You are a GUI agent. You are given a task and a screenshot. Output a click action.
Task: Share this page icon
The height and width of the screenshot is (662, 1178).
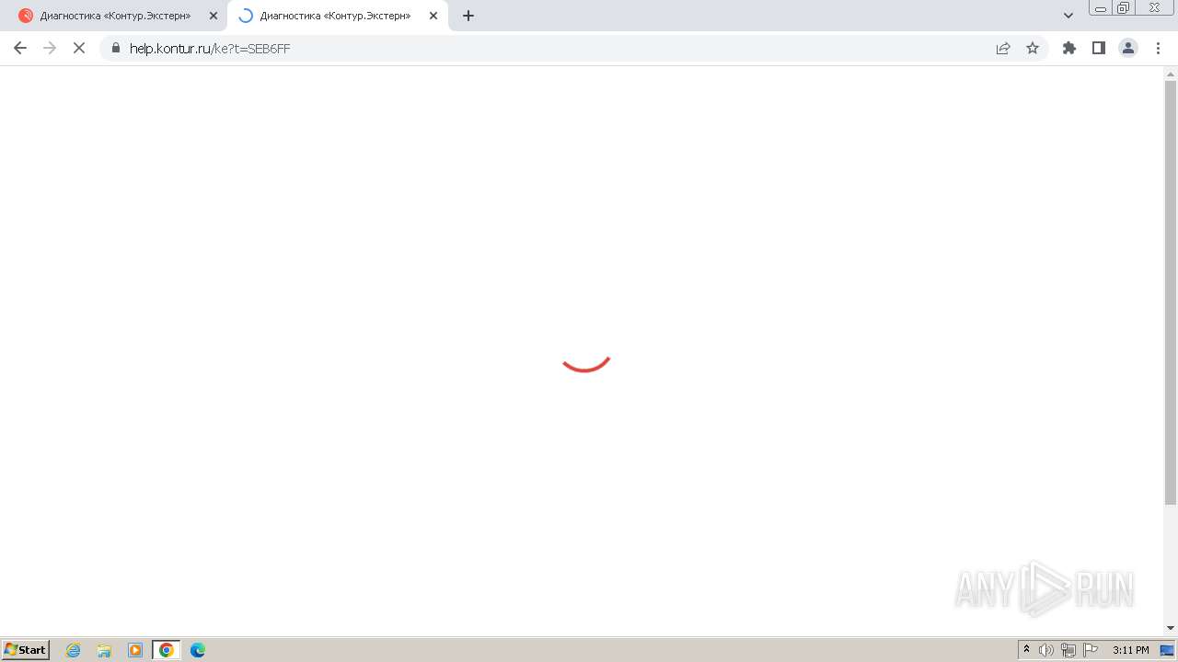coord(1003,48)
